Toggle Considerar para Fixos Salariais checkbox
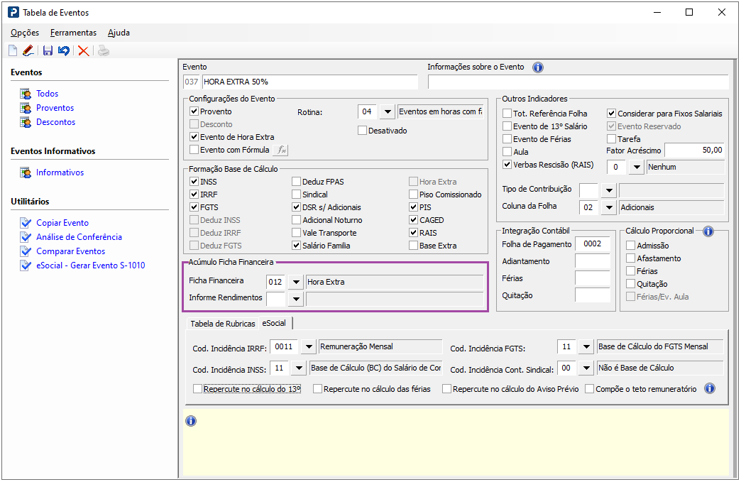Viewport: 741px width, 482px height. [x=612, y=114]
